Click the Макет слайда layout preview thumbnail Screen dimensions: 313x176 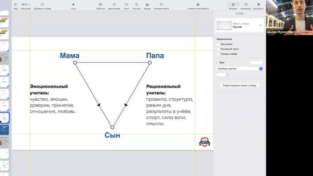pos(224,25)
